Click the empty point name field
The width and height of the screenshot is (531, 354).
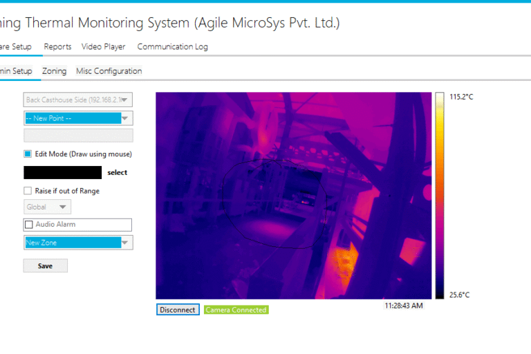point(78,136)
